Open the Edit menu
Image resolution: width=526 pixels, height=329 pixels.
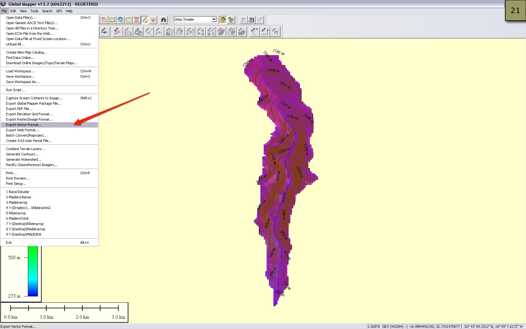pos(13,11)
